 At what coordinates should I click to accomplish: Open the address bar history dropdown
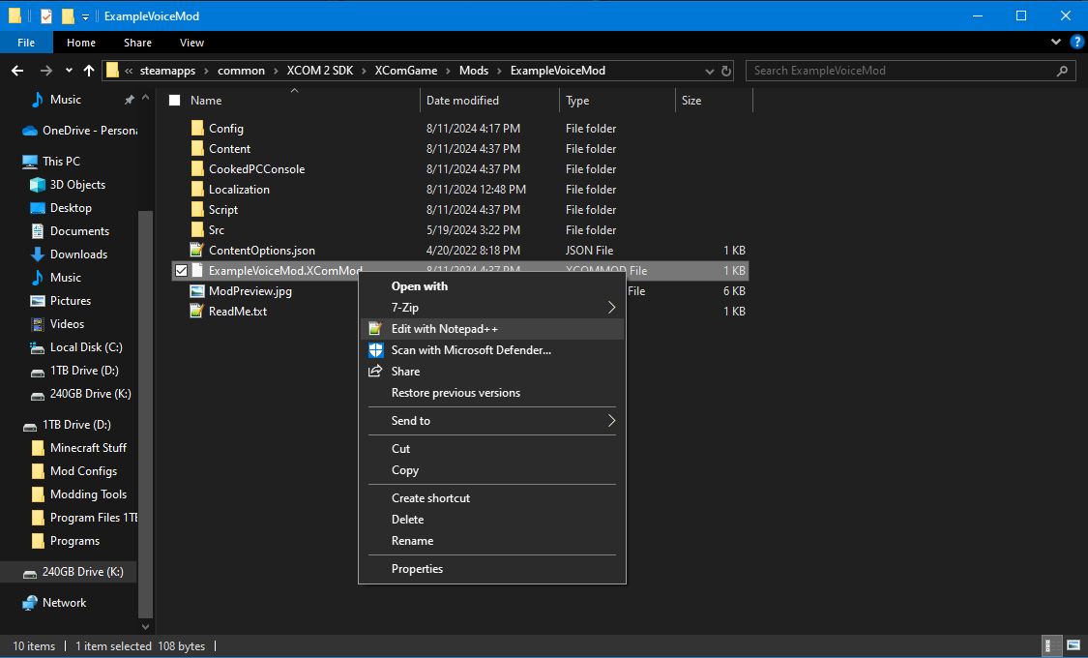(709, 71)
